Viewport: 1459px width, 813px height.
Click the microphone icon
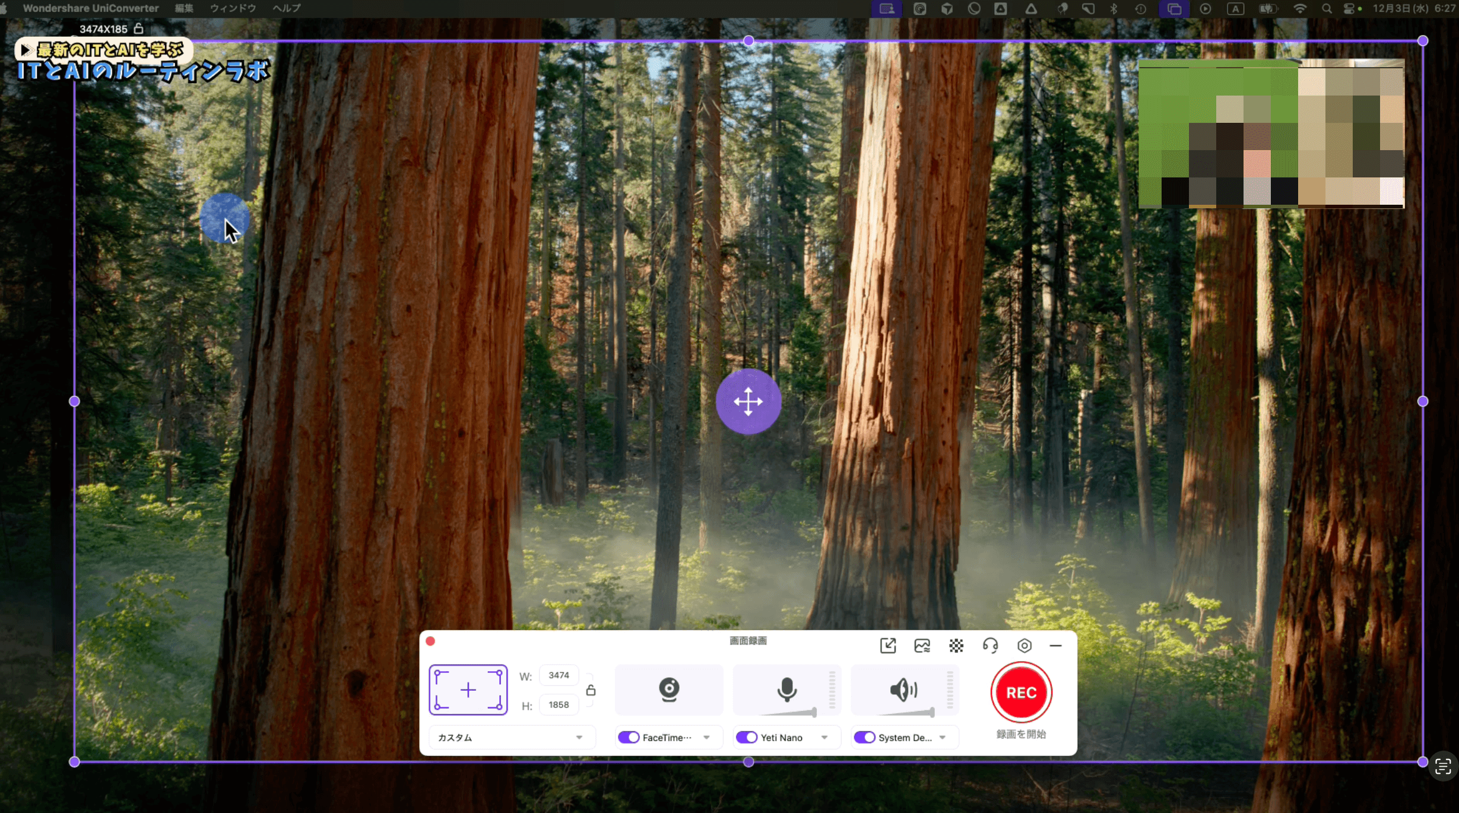(x=787, y=690)
